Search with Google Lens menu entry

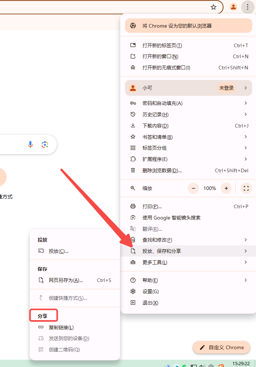coord(188,218)
